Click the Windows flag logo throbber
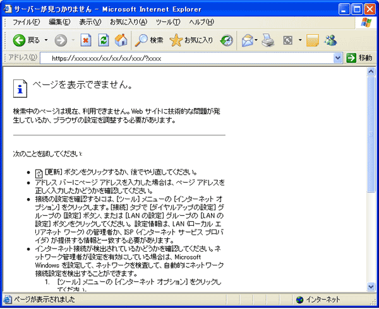 click(x=366, y=23)
